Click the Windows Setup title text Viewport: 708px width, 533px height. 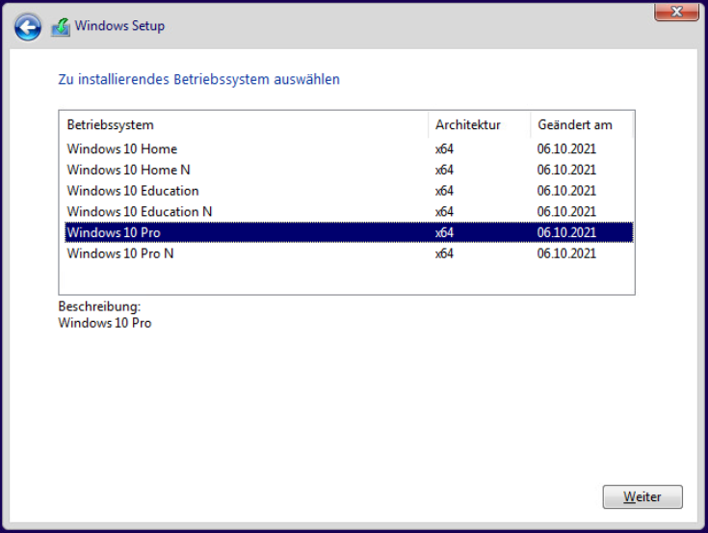[x=119, y=26]
